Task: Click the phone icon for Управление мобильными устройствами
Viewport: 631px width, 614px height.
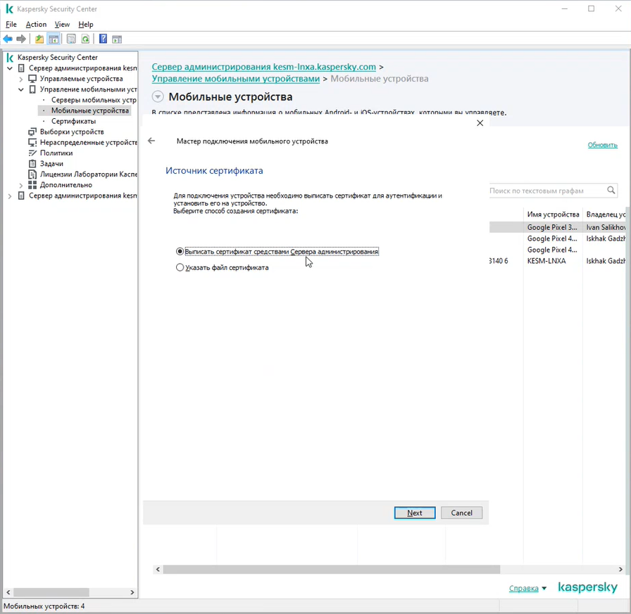Action: [32, 89]
